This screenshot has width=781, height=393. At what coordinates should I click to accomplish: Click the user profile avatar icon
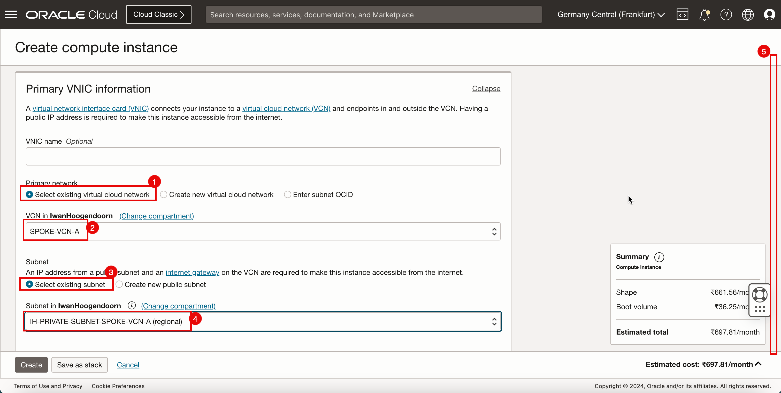pos(770,14)
